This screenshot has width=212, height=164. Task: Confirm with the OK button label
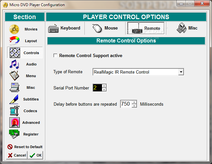[x=39, y=155]
